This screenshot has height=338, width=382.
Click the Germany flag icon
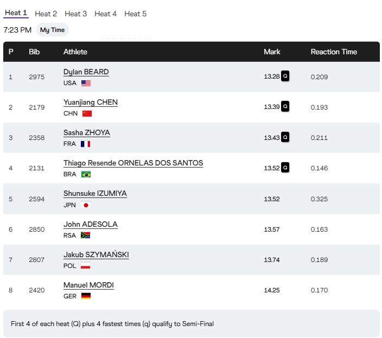point(86,296)
